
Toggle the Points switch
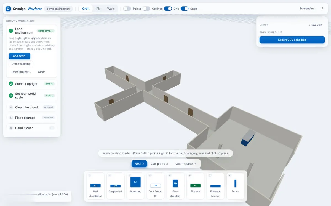pyautogui.click(x=127, y=9)
